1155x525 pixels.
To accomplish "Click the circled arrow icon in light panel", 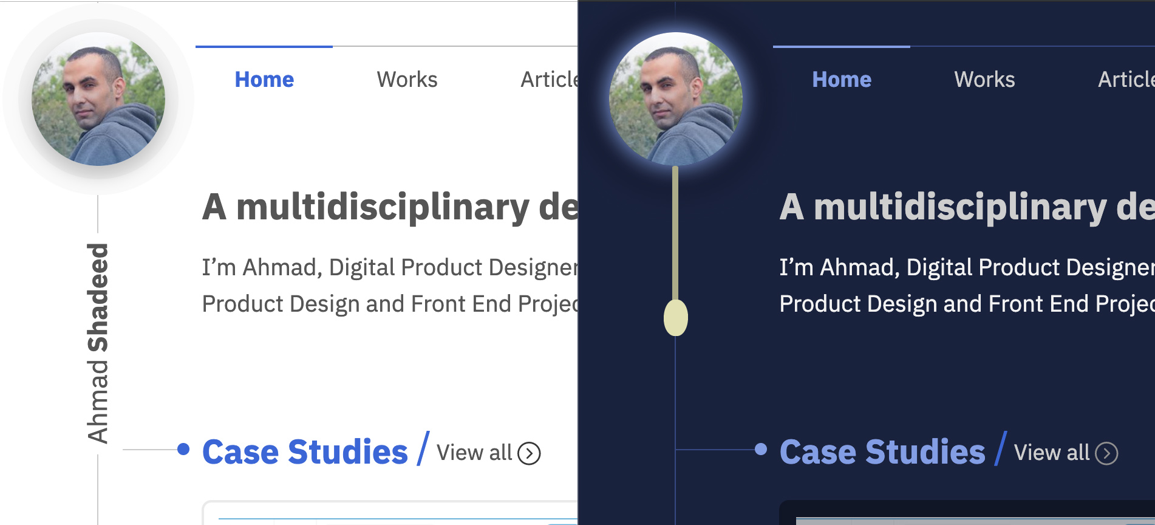I will pyautogui.click(x=529, y=453).
